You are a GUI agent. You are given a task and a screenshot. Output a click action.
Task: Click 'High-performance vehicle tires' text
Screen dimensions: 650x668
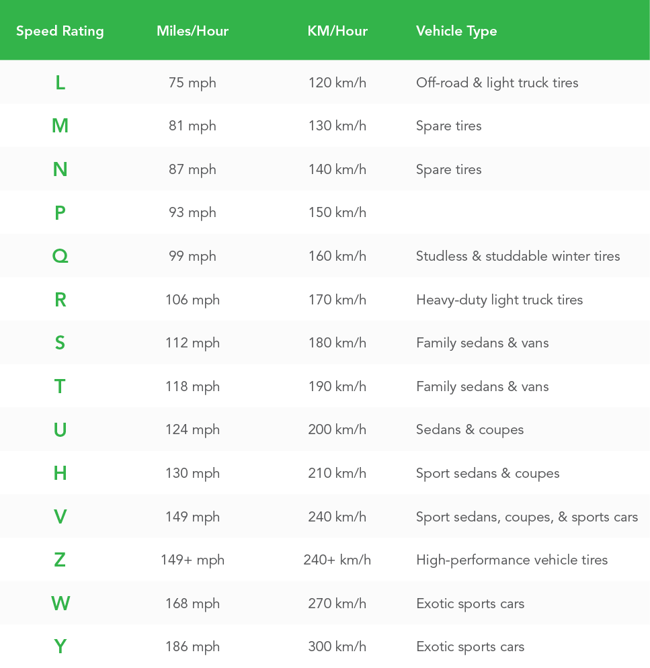[x=512, y=560]
